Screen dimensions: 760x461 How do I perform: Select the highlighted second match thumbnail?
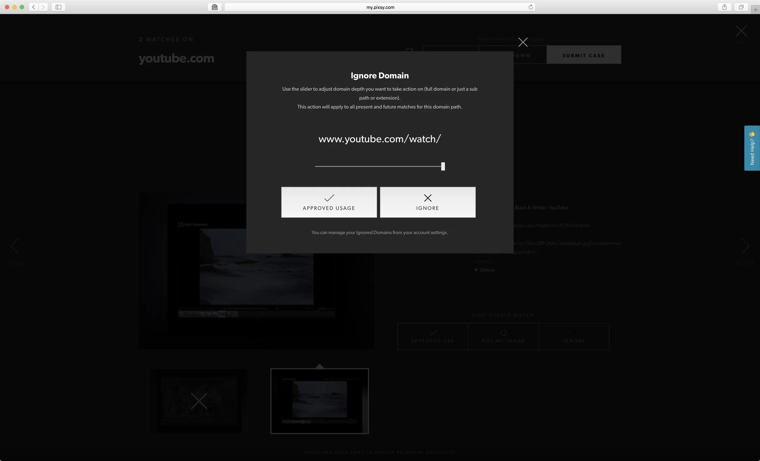coord(320,401)
